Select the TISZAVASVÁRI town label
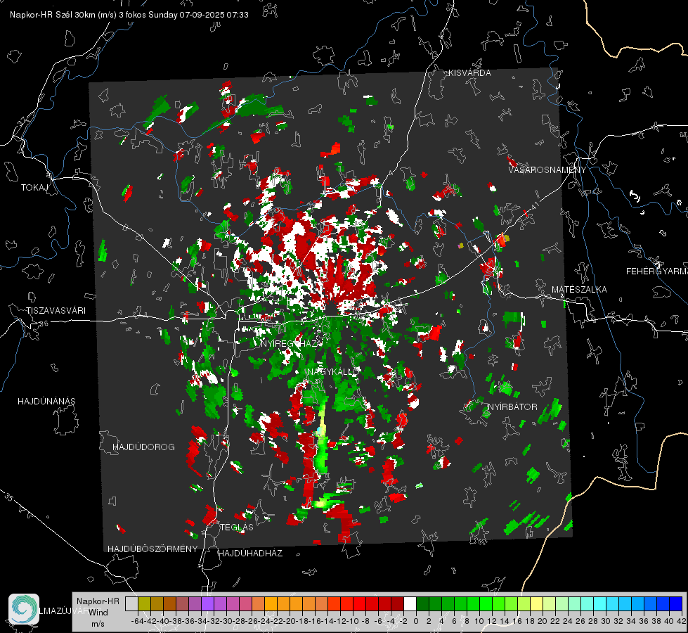Screen dimensions: 688x633 pos(56,311)
